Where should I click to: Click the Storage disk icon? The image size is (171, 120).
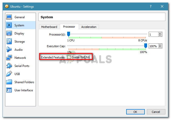9,41
